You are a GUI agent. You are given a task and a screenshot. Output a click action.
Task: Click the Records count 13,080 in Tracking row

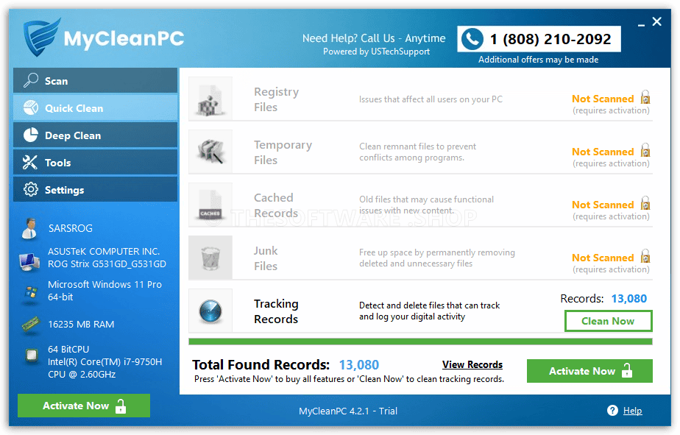click(x=628, y=298)
